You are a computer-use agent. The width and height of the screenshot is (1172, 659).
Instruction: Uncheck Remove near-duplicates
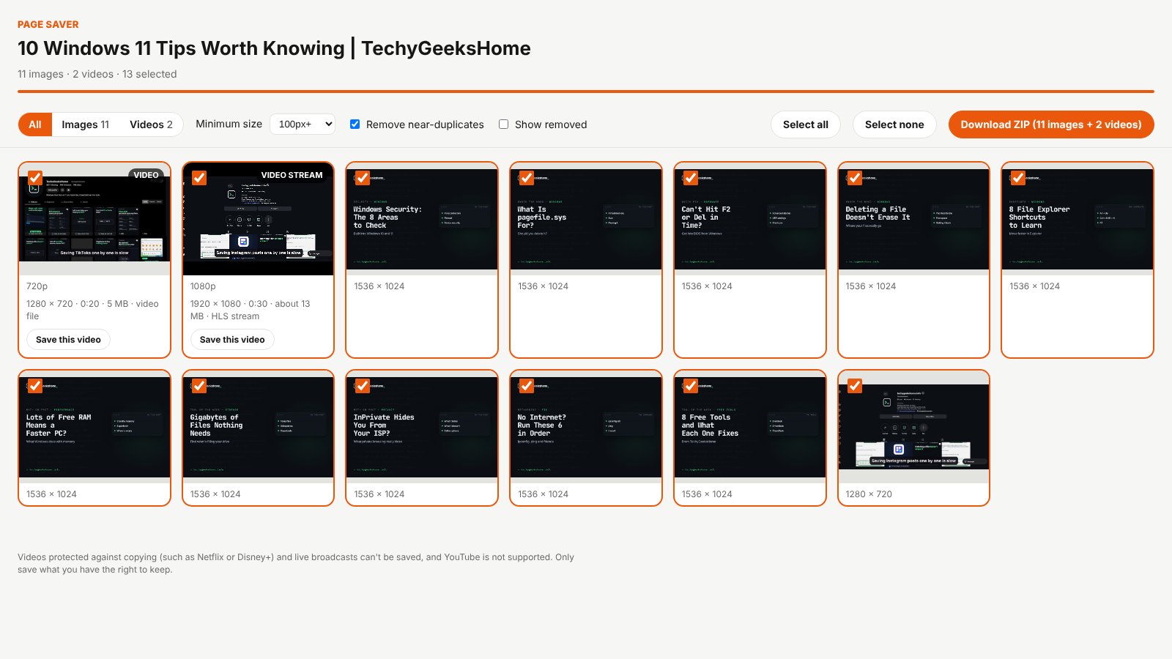click(x=355, y=124)
